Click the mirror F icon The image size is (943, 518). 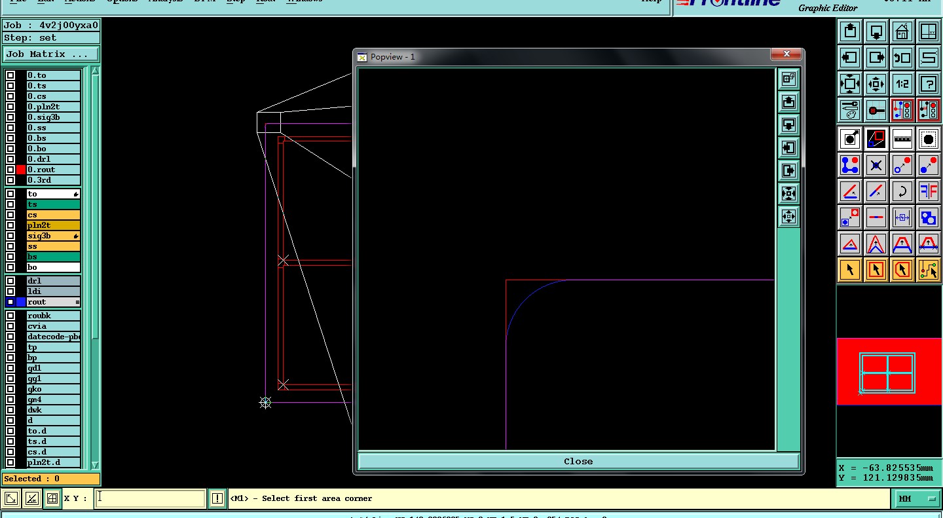(929, 191)
